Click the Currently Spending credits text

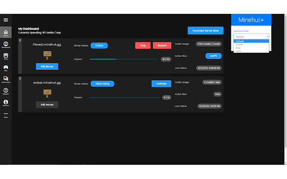pyautogui.click(x=39, y=33)
